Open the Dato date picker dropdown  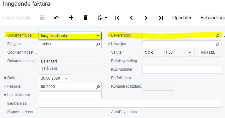[x=67, y=79]
